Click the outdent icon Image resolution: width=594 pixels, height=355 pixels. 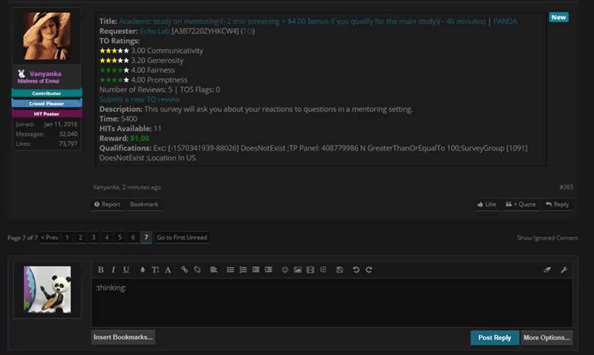coord(255,270)
